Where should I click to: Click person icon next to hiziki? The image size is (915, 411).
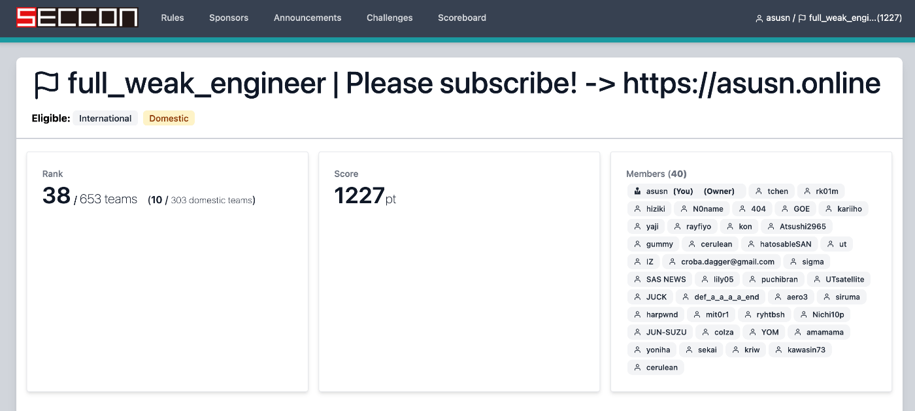[x=637, y=209]
